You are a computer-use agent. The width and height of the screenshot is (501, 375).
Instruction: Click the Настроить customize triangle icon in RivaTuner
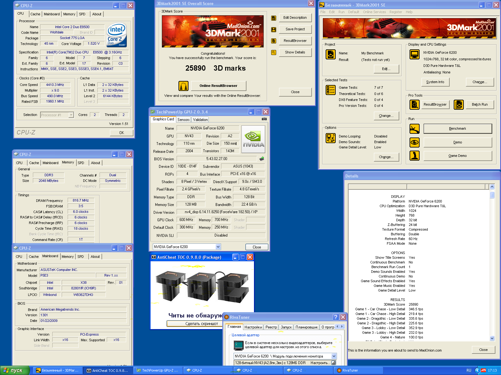[333, 363]
